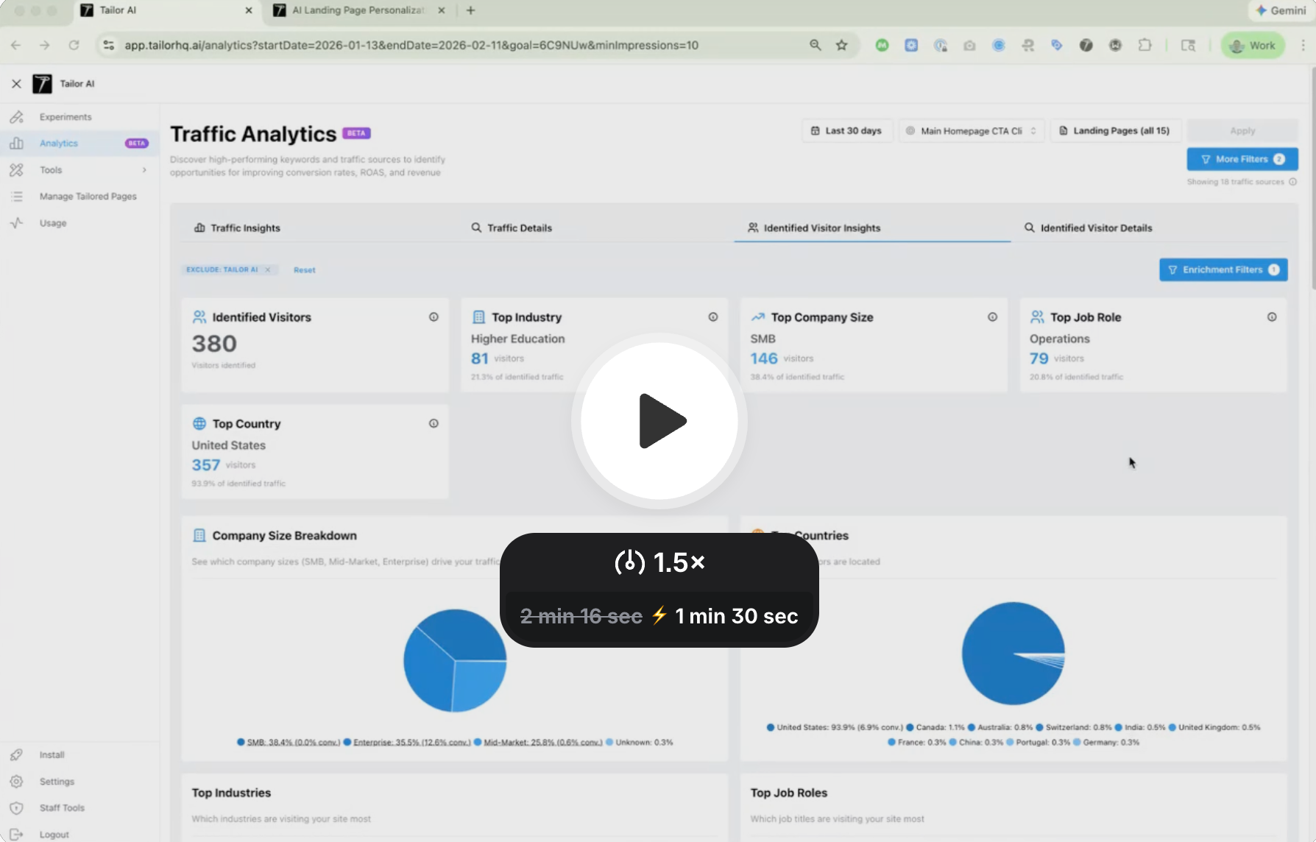Expand the Last 30 days date selector
This screenshot has width=1316, height=842.
coord(846,130)
